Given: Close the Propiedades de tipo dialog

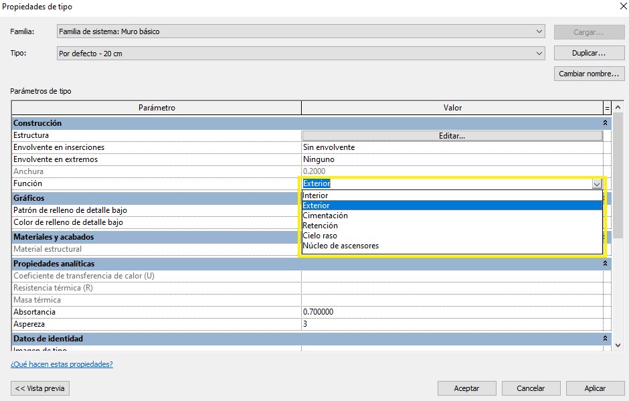Looking at the screenshot, I should click(615, 7).
